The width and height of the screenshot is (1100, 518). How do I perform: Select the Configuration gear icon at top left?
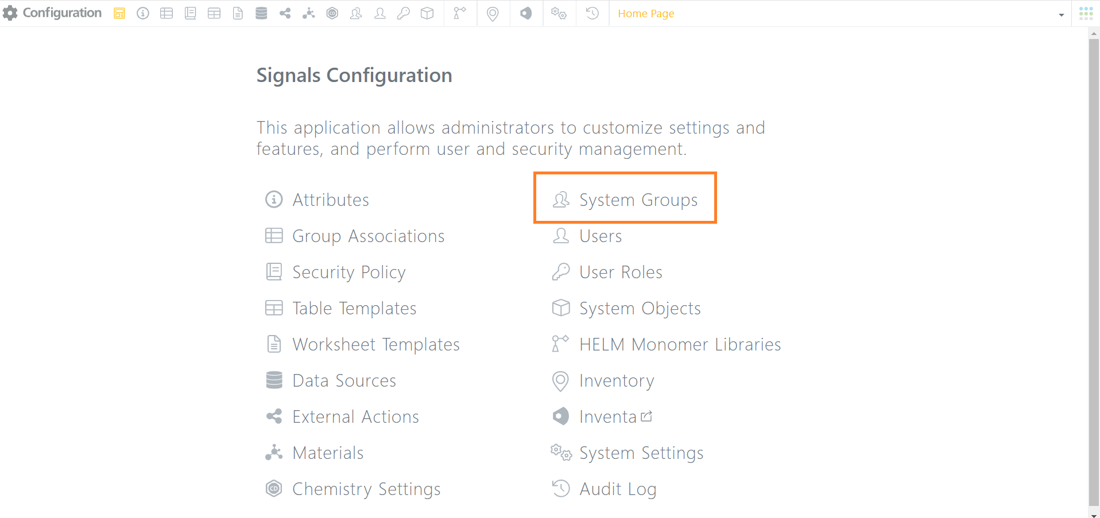click(x=10, y=13)
